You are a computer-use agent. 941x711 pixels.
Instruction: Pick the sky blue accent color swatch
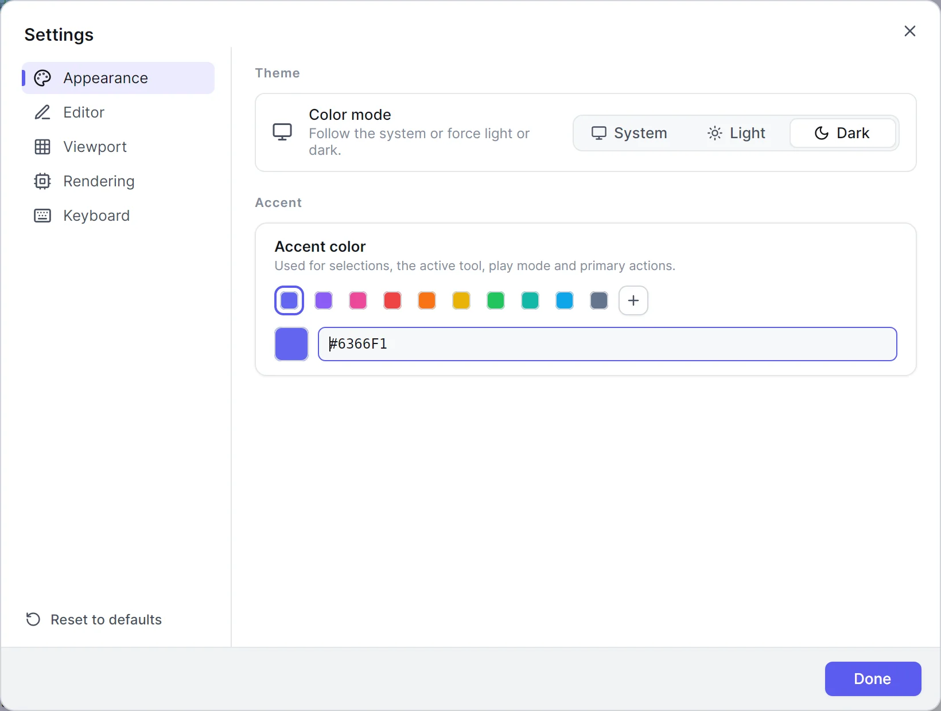pos(565,300)
